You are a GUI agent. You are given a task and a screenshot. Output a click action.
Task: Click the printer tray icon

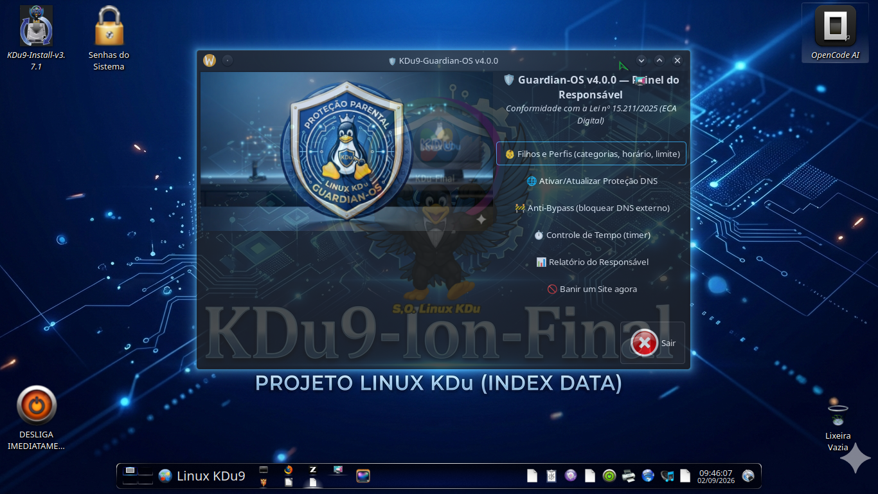click(629, 476)
